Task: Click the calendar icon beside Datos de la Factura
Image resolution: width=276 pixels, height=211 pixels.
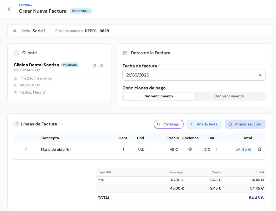Action: (125, 53)
